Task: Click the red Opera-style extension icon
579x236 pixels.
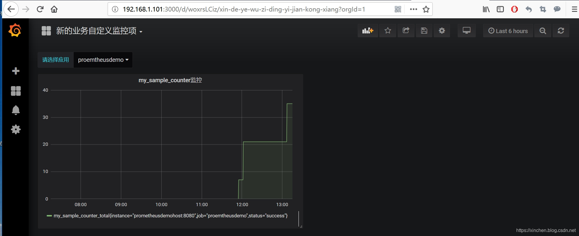Action: (x=515, y=9)
